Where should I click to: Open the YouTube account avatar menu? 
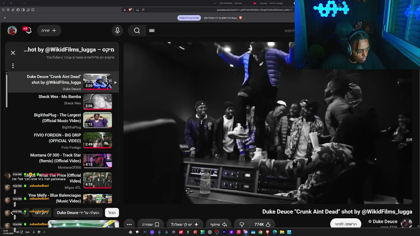pyautogui.click(x=12, y=30)
